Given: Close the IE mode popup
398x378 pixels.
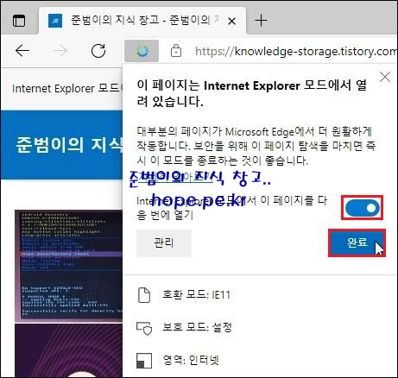Looking at the screenshot, I should (385, 77).
